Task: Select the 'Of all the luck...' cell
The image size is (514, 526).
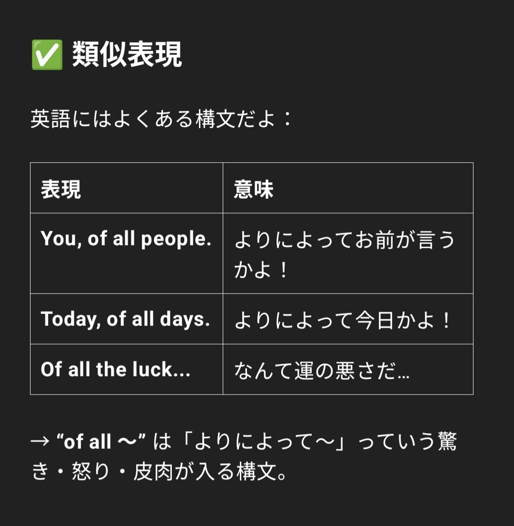Action: [x=127, y=369]
